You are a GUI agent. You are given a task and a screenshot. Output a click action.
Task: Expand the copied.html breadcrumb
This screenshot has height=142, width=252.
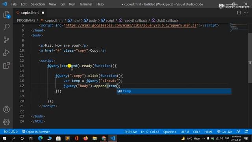pos(54,21)
